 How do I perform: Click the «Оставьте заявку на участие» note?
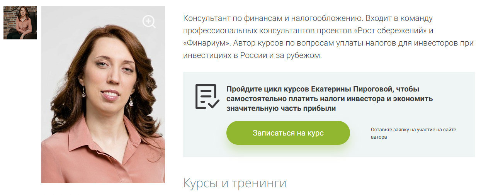pyautogui.click(x=413, y=130)
